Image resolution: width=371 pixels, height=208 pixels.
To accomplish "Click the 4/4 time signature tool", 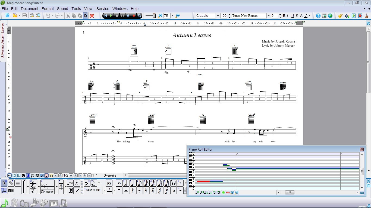I will (x=61, y=187).
